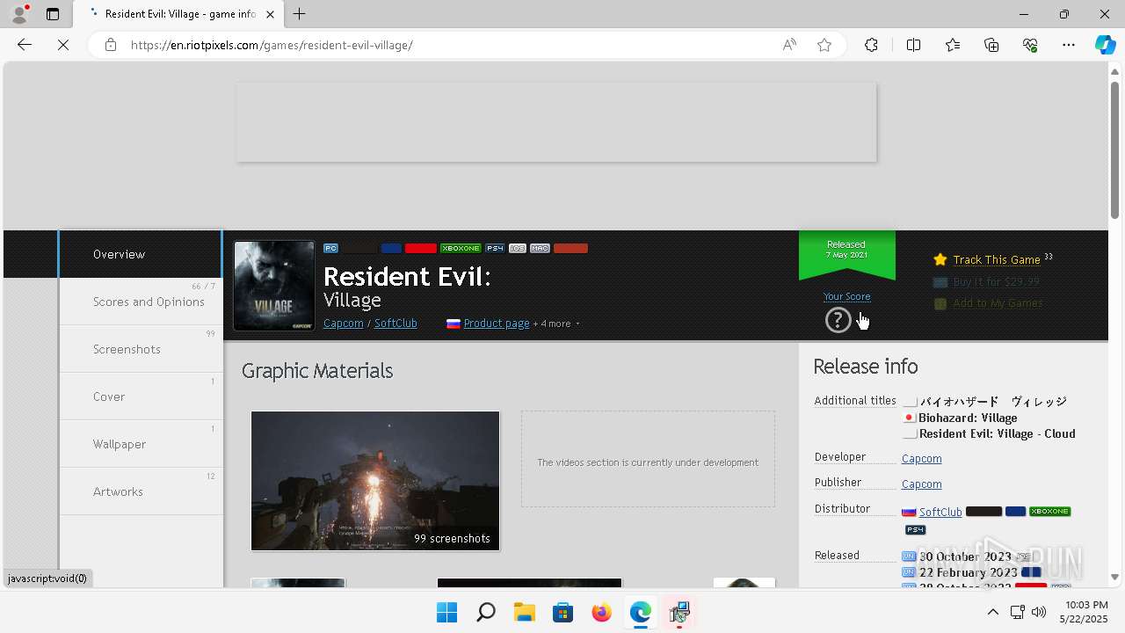Click the UN region badge by 30 October 2023
Viewport: 1125px width, 633px height.
point(909,557)
